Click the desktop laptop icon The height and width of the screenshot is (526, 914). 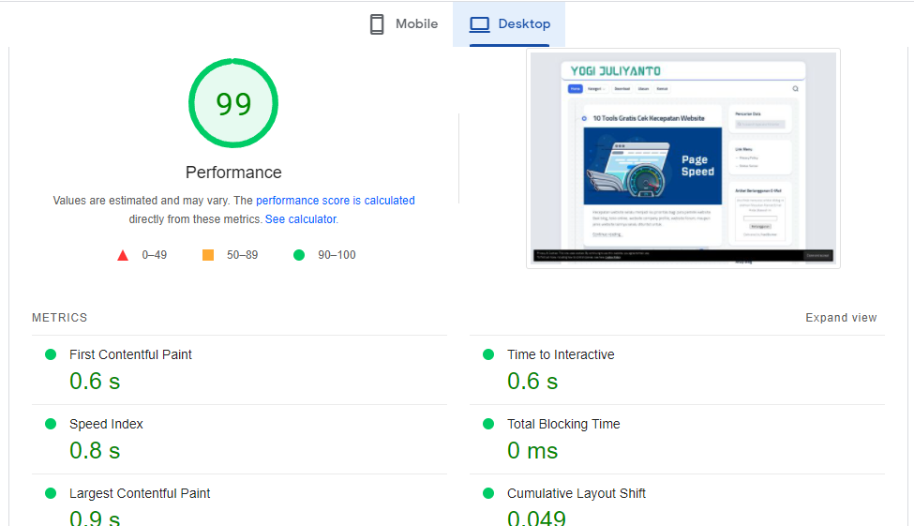(x=480, y=24)
